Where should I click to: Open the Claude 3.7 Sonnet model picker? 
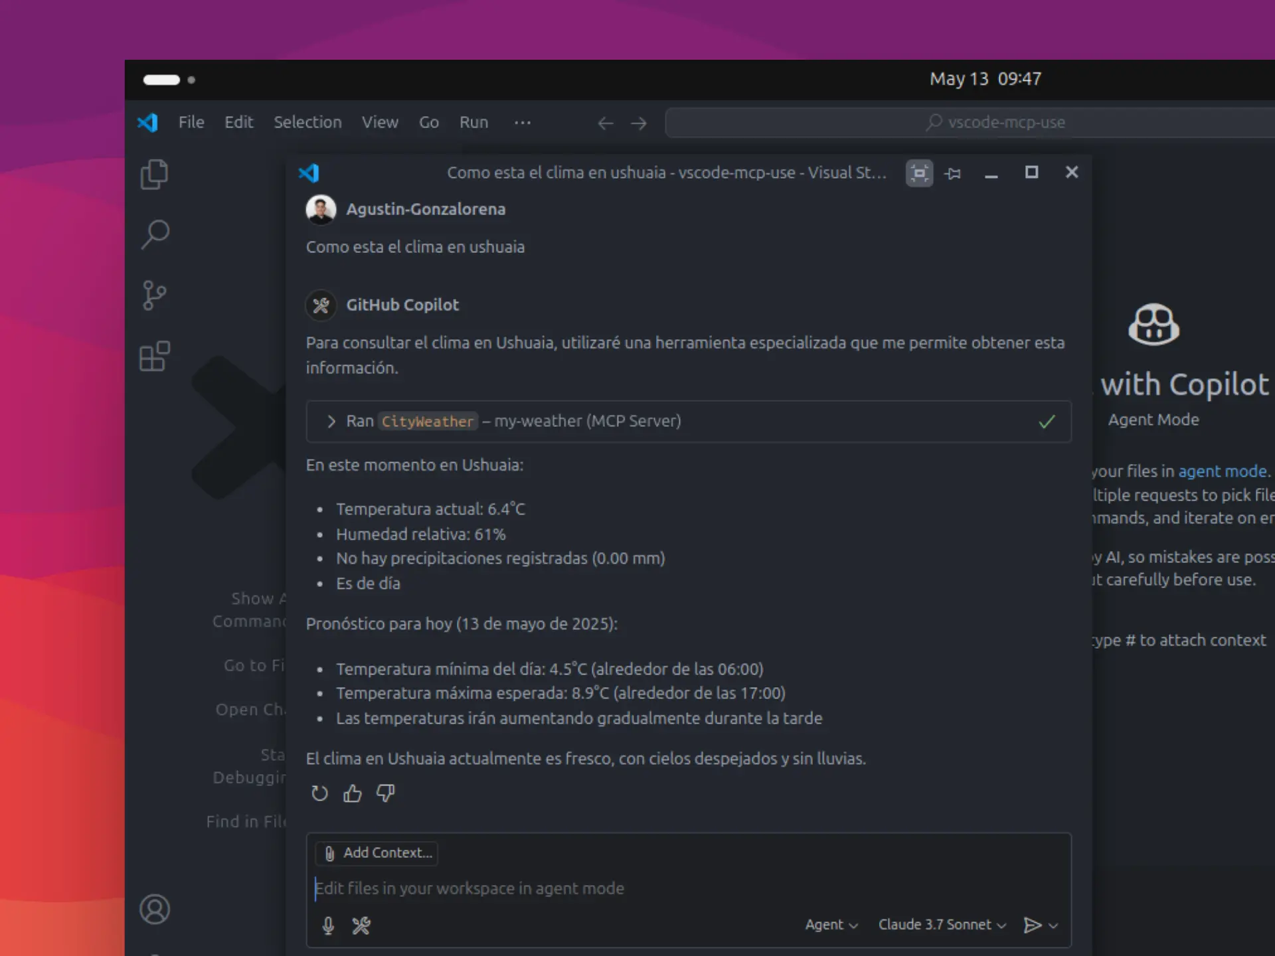pyautogui.click(x=942, y=925)
